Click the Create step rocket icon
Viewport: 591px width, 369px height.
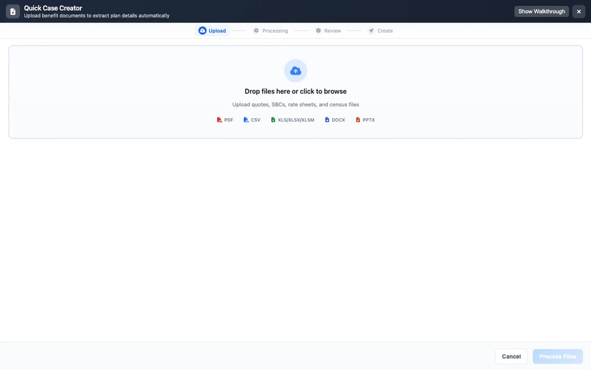[371, 31]
